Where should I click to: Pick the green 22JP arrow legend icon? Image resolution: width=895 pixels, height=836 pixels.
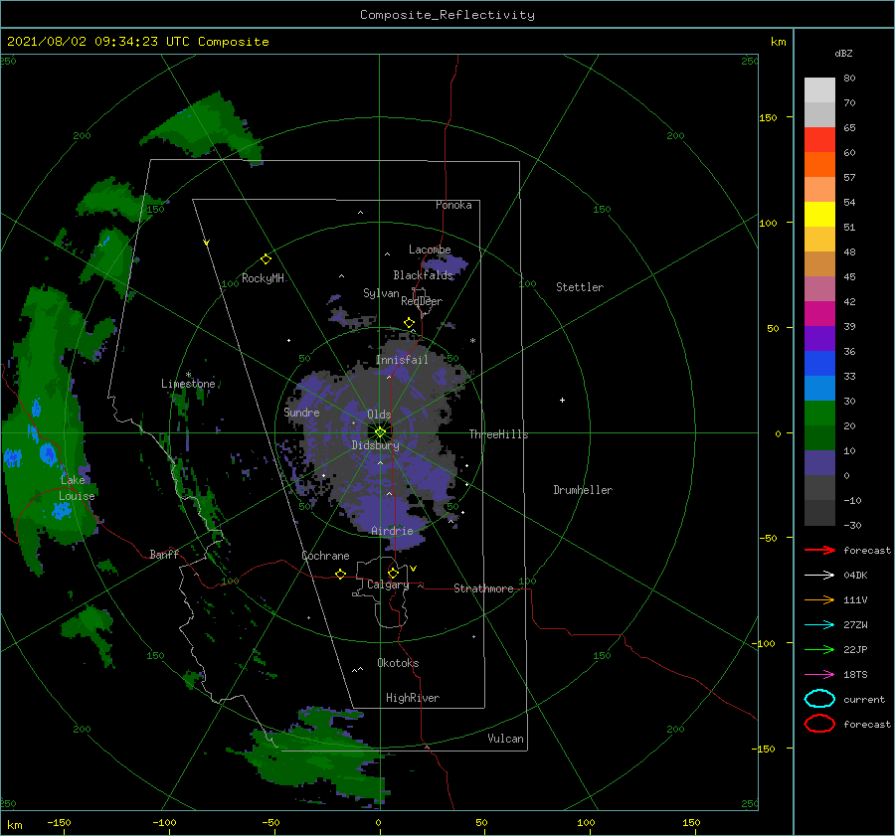[819, 649]
